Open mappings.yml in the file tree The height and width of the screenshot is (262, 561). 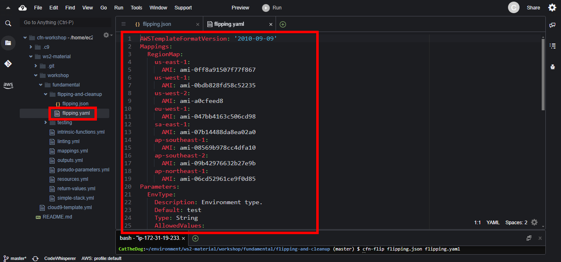point(72,151)
